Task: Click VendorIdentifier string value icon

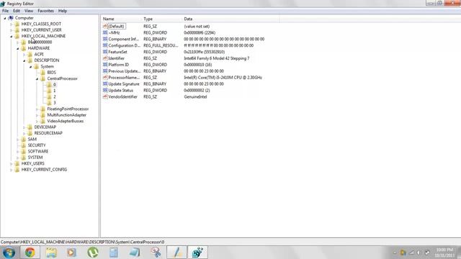Action: (105, 96)
